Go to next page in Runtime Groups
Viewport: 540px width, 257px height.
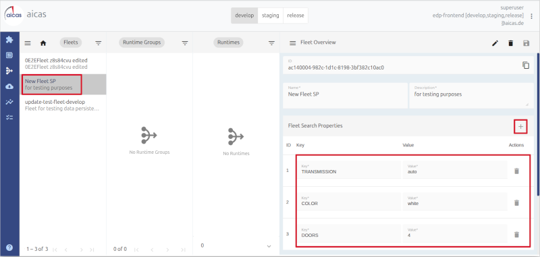pyautogui.click(x=167, y=250)
